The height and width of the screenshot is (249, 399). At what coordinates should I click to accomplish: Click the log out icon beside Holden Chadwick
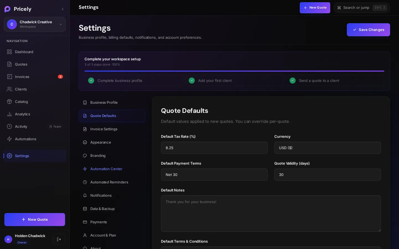59,239
